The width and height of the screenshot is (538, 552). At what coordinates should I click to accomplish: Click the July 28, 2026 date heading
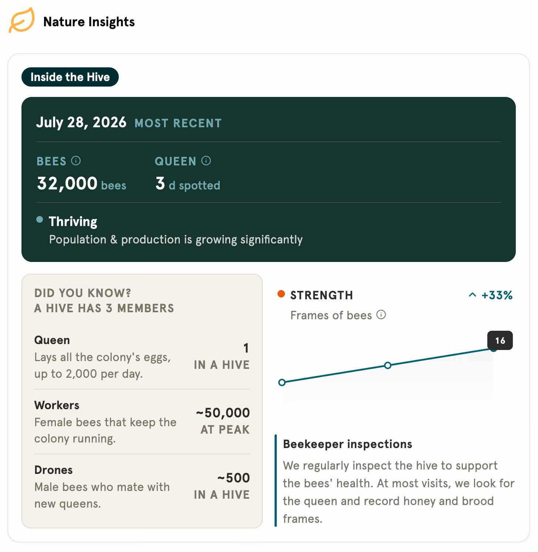point(81,122)
